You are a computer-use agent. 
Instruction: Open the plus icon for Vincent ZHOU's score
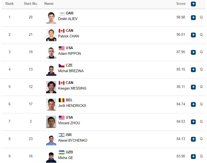tap(193, 122)
